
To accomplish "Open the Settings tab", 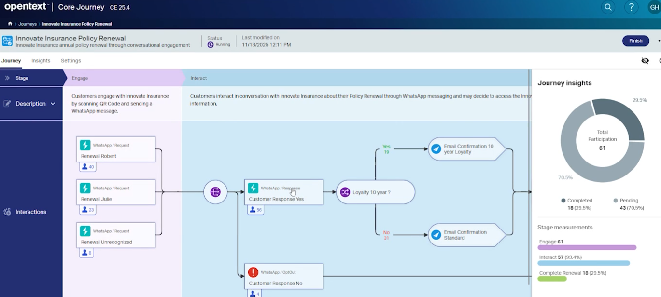I will click(70, 60).
